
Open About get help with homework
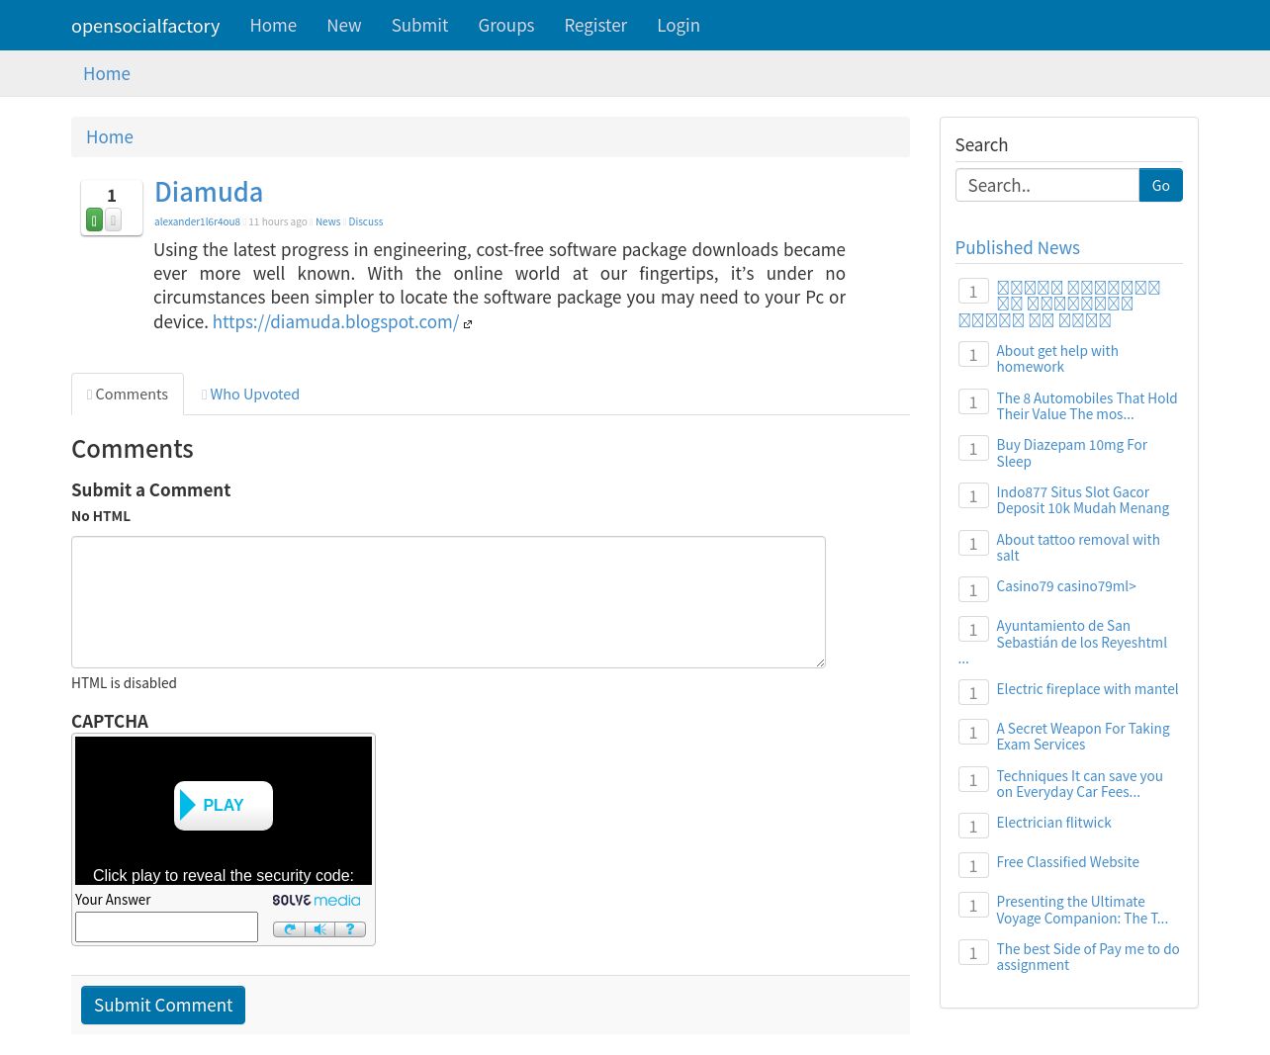tap(1057, 359)
